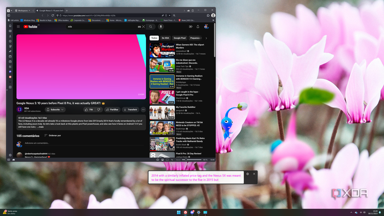Open address bar history dropdown arrow

169,15
